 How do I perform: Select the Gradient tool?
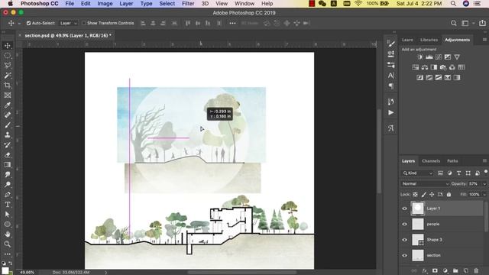coord(8,165)
